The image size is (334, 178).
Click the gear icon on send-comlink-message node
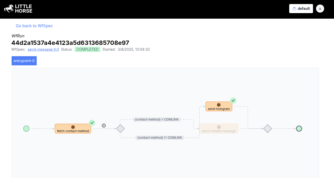219,127
